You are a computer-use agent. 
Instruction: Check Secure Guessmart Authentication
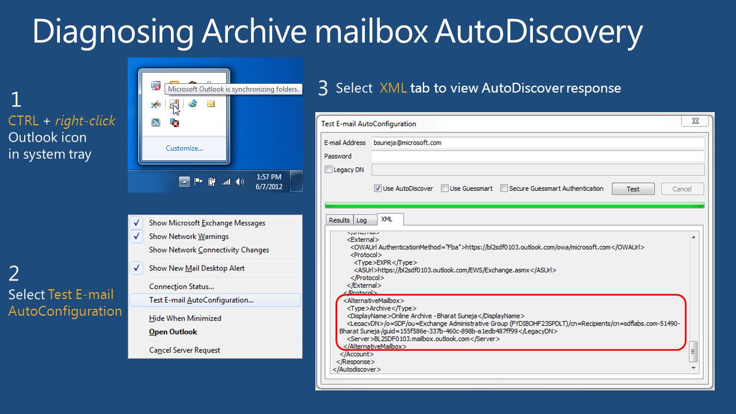[x=504, y=188]
